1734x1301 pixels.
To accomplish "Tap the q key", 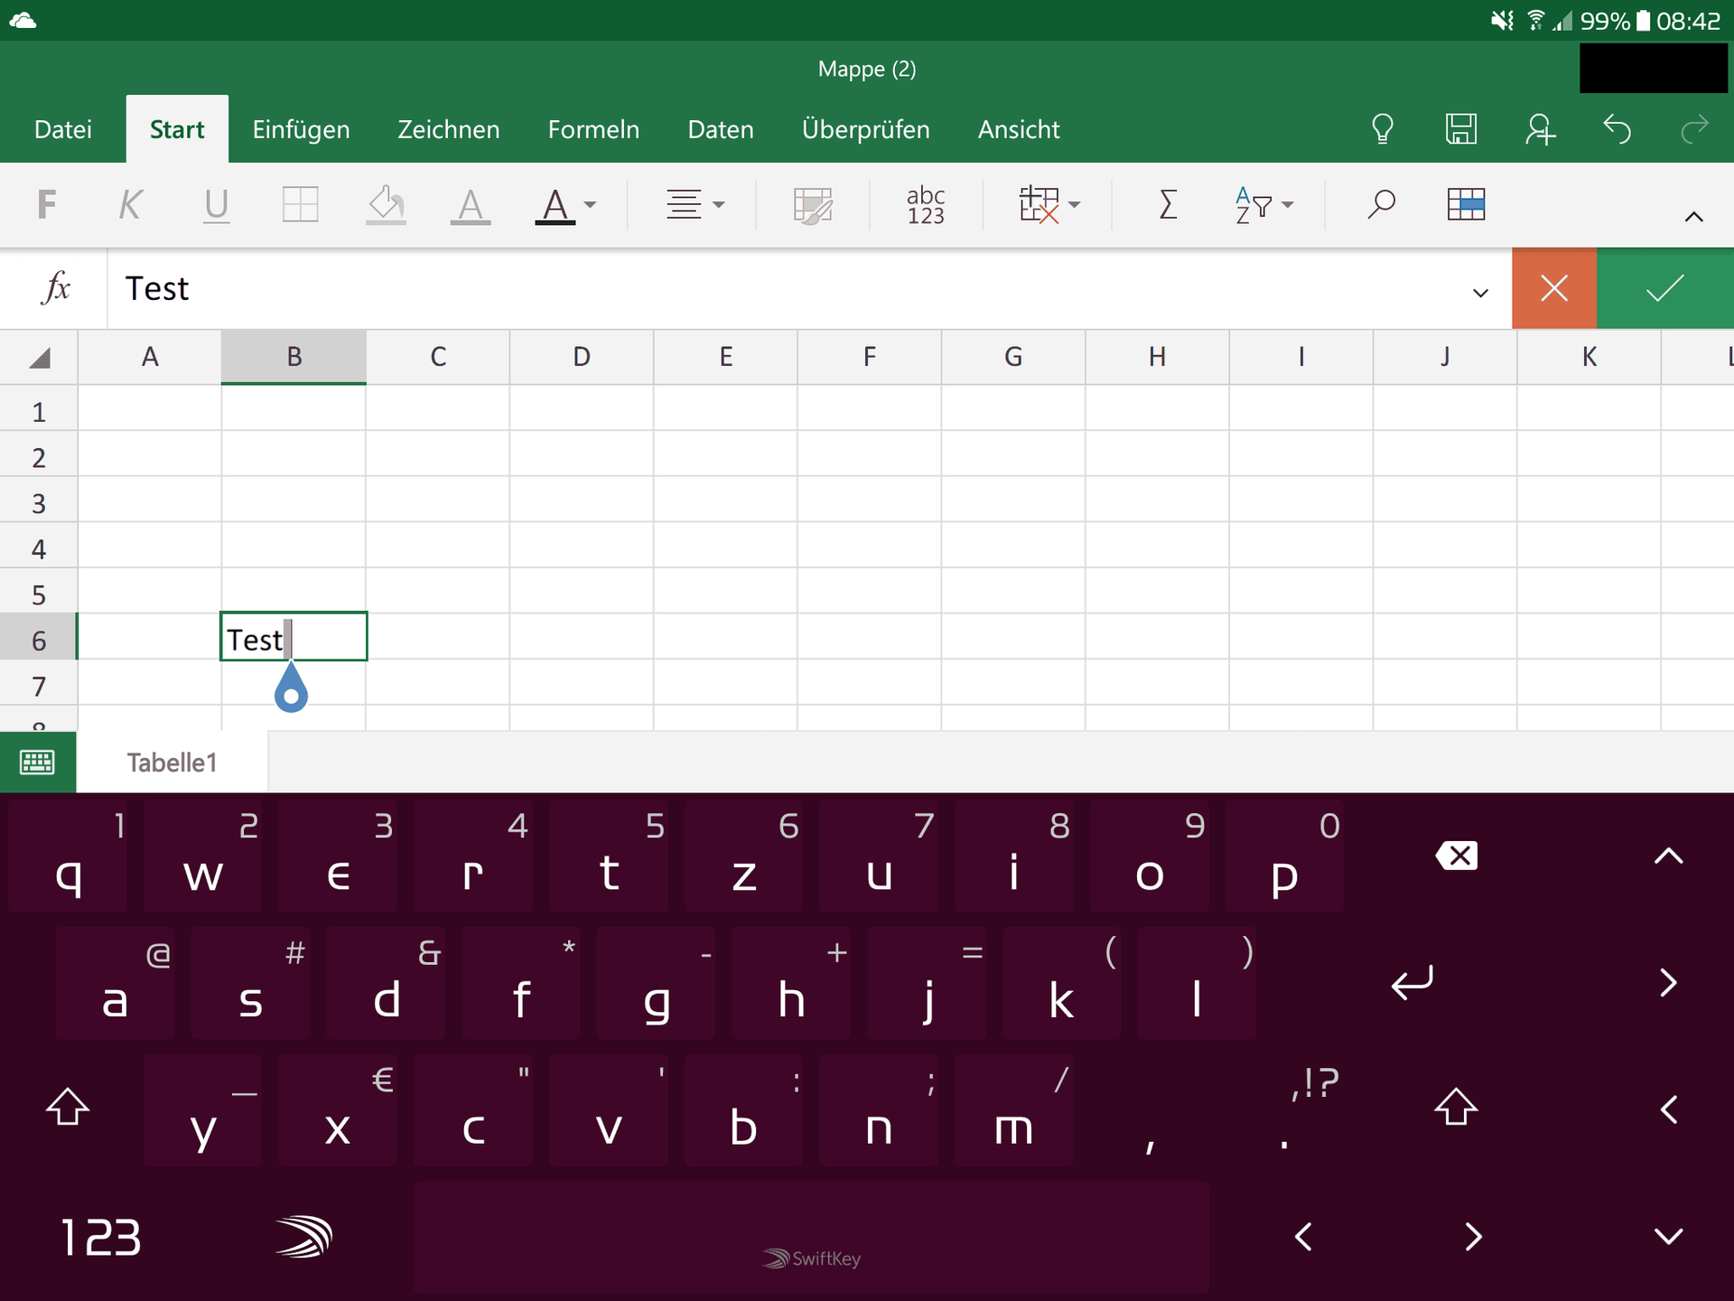I will pos(68,856).
